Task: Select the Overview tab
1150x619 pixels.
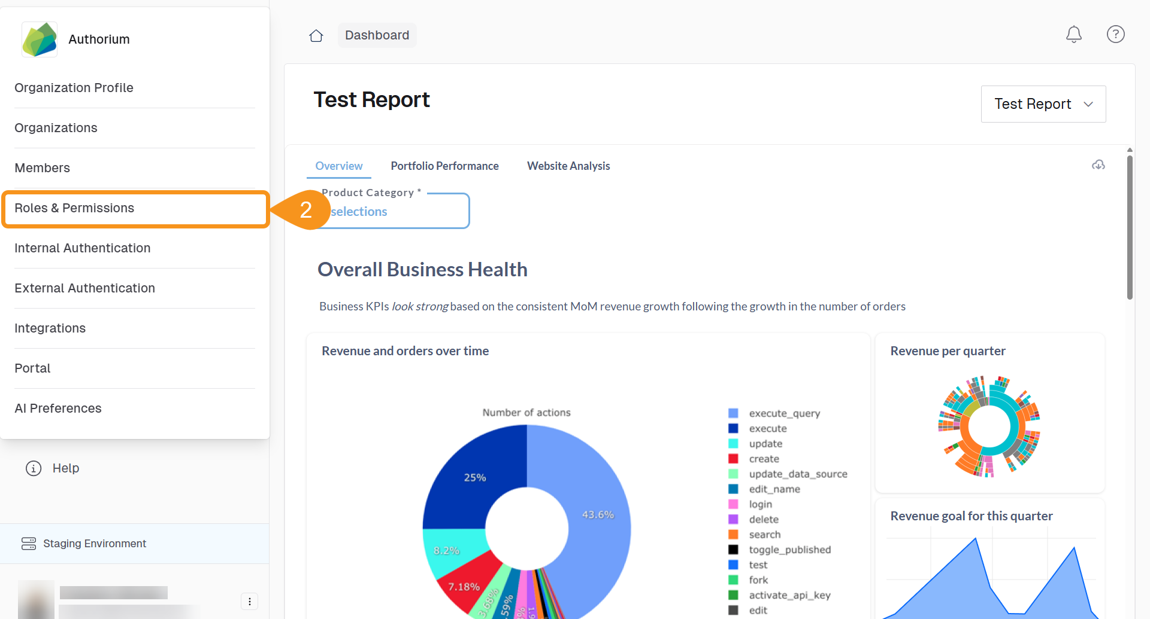Action: click(x=339, y=166)
